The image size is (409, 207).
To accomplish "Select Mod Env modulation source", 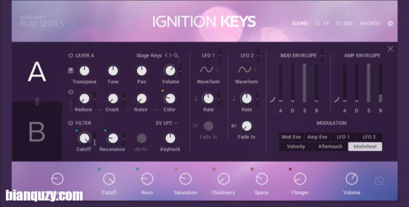I will point(292,137).
